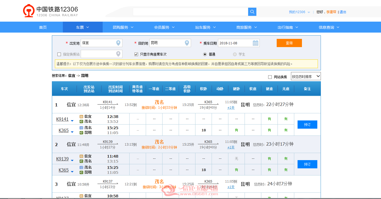Click the 乘车日期 date field

[x=239, y=43]
